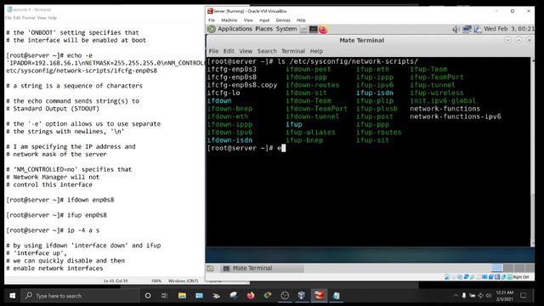This screenshot has height=306, width=544.
Task: Open the Mate Terminal Edit menu
Action: coord(229,51)
